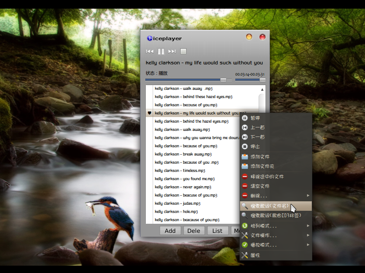Stop playback with the square toolbar button
Image resolution: width=365 pixels, height=273 pixels.
click(183, 51)
